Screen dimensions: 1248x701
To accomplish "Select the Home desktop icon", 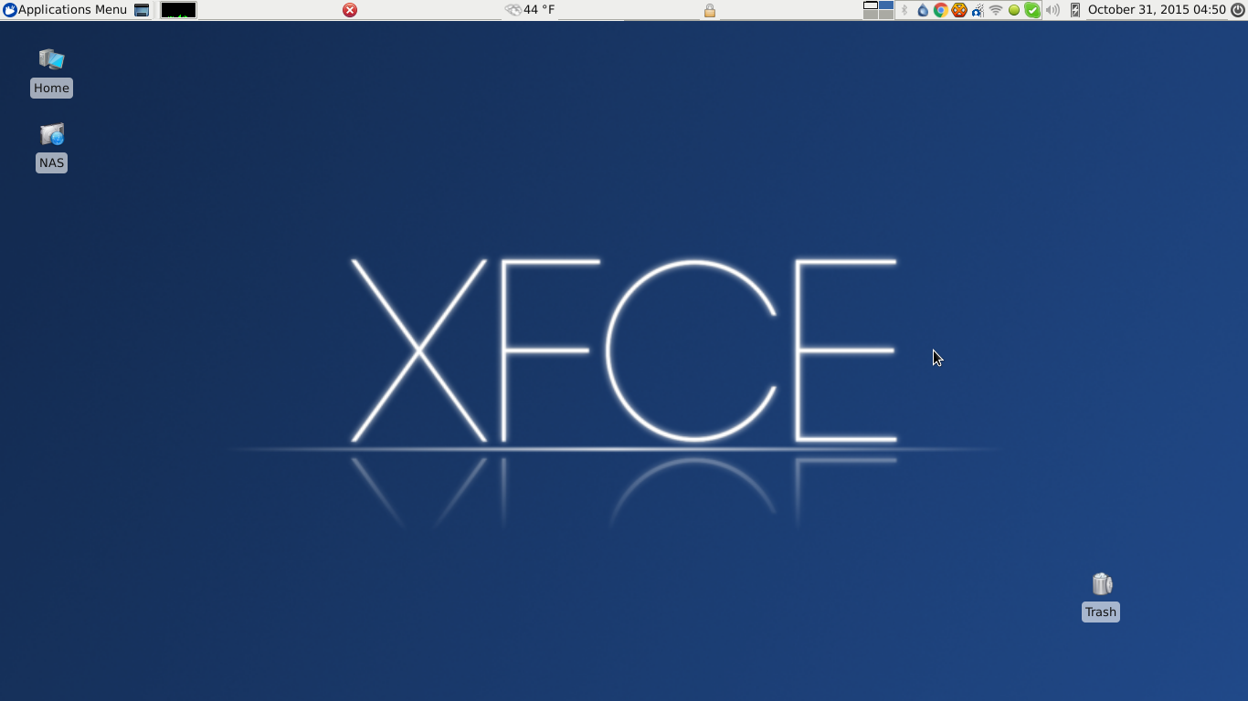I will click(51, 71).
